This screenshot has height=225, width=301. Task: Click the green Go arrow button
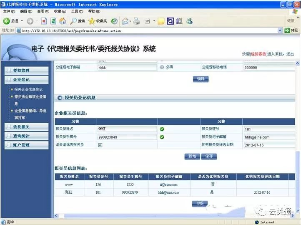(x=287, y=30)
